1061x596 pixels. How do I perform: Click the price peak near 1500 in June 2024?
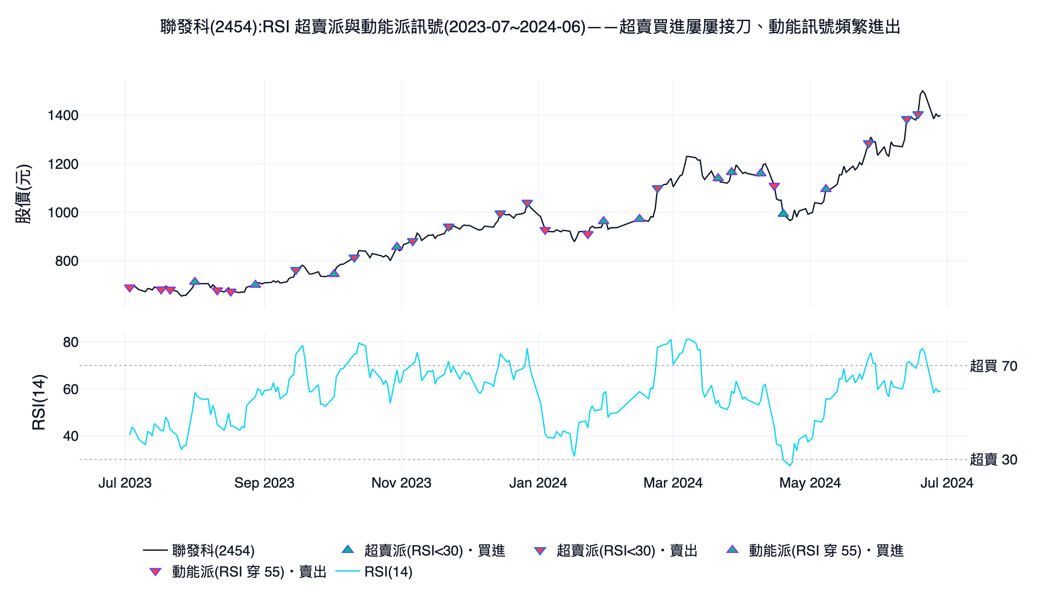coord(922,91)
